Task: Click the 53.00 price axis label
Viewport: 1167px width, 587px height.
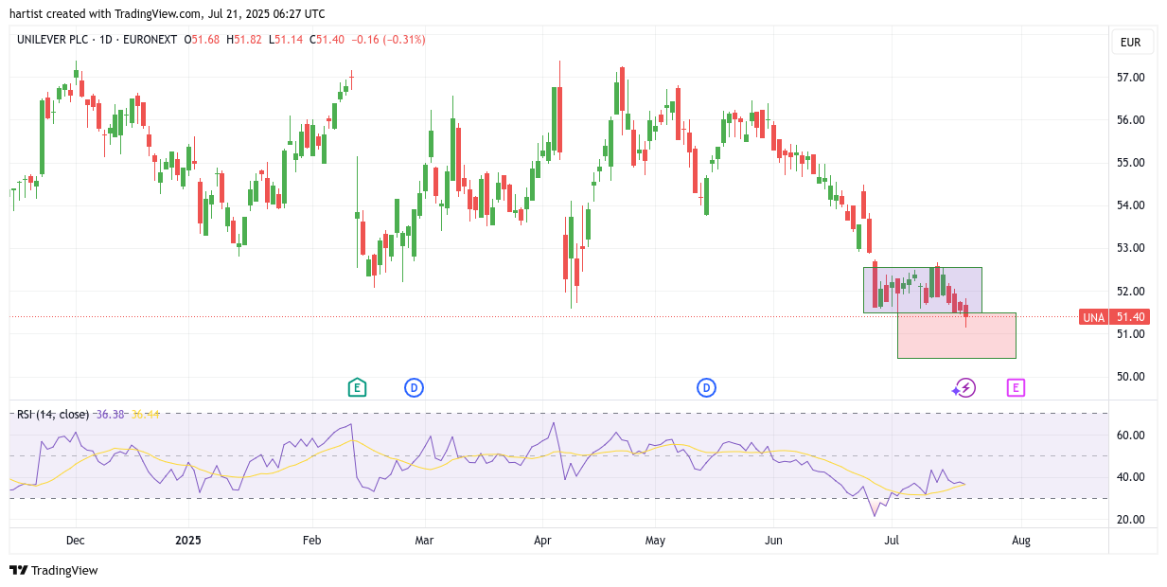Action: click(x=1130, y=248)
